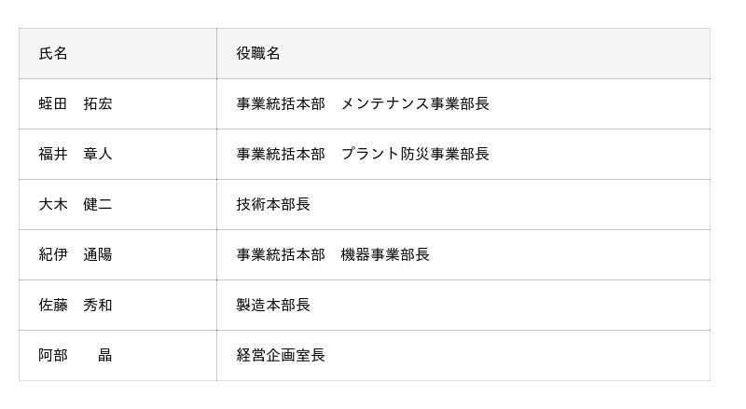The image size is (746, 409).
Task: Select the メンテナンス事業部長 title text
Action: (415, 104)
